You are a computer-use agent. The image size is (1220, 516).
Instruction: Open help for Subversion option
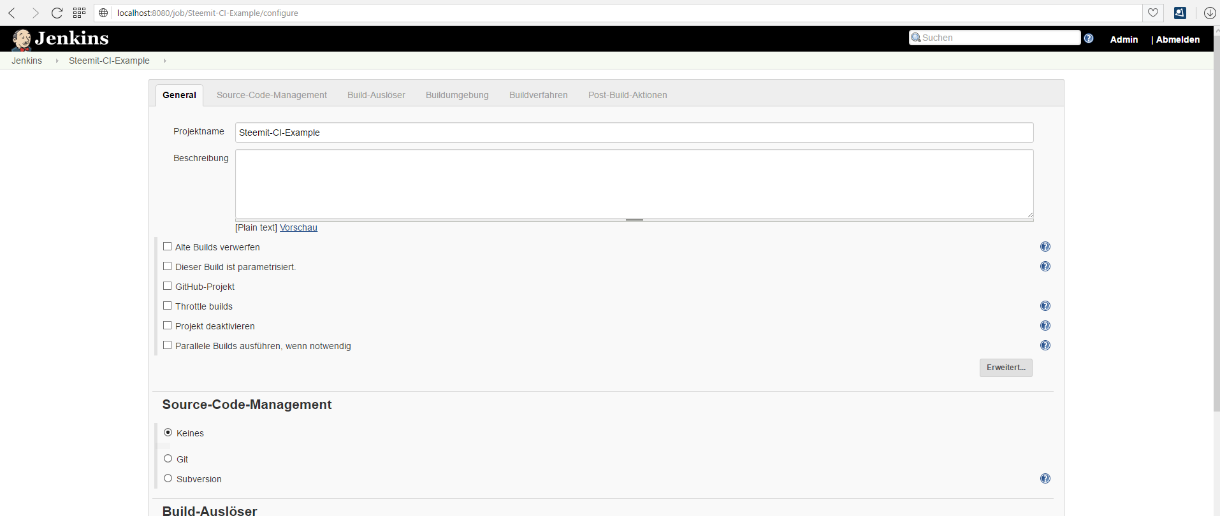click(x=1045, y=478)
